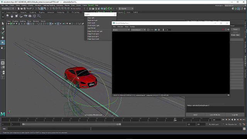Image resolution: width=247 pixels, height=139 pixels.
Task: Toggle the highlighted snap icon in status line
Action: click(42, 8)
